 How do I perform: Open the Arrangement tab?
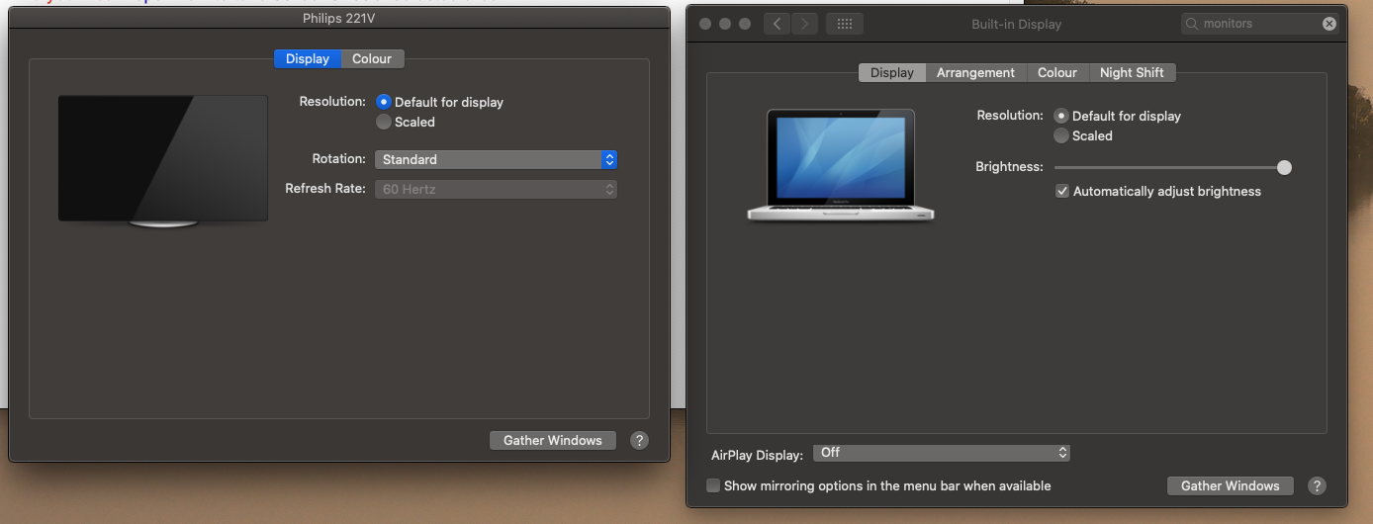[x=976, y=73]
